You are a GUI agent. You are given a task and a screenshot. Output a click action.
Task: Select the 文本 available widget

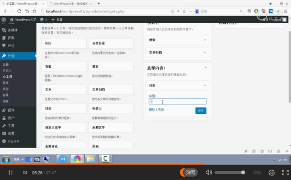[64, 90]
